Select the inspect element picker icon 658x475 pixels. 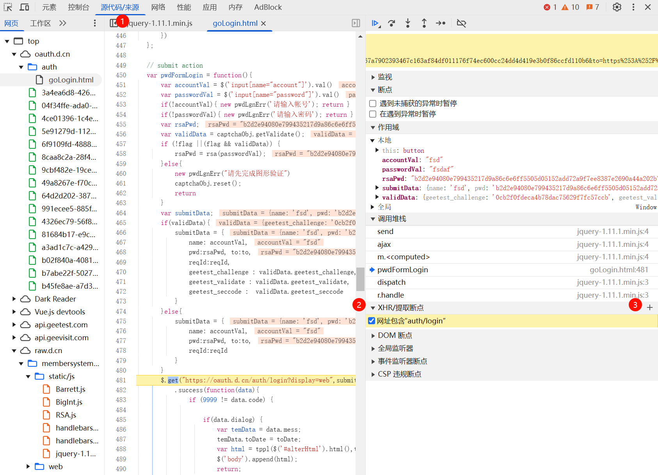click(x=8, y=7)
